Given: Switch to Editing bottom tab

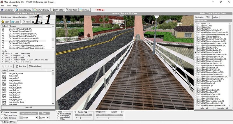Looking at the screenshot, I should 5,122.
